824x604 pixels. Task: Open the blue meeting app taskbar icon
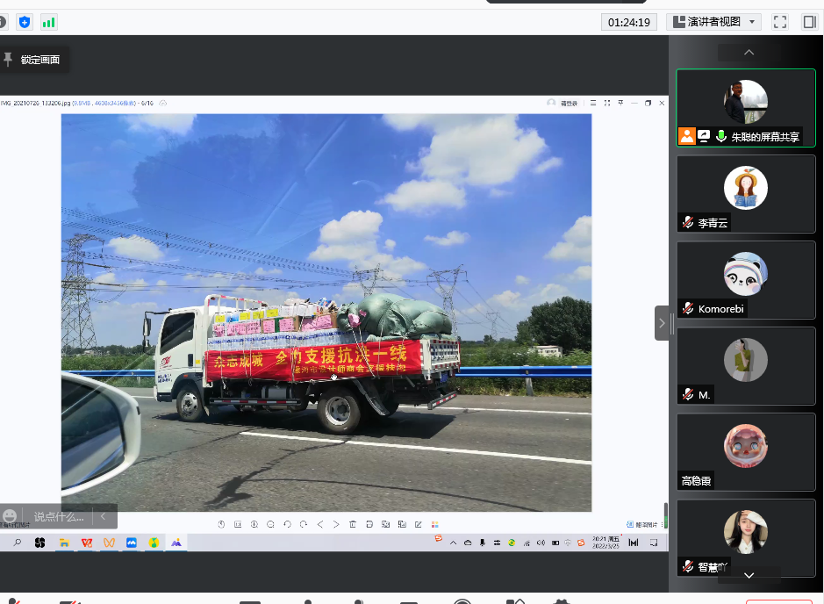pyautogui.click(x=132, y=543)
